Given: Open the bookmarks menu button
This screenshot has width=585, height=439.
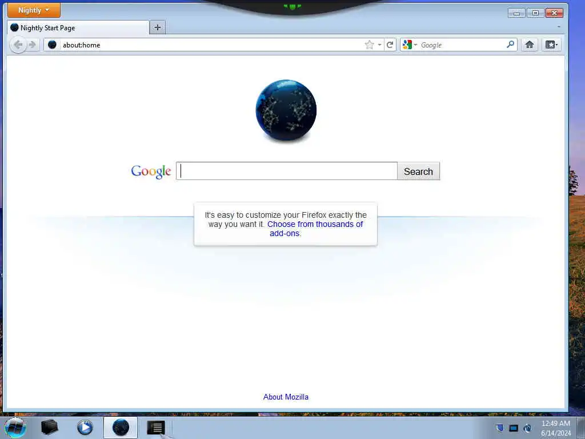Looking at the screenshot, I should [x=551, y=45].
